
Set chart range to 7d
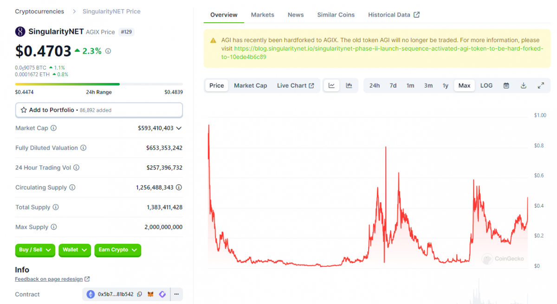393,85
